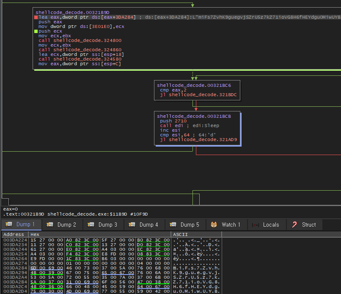Click the Address column header in dump
Image resolution: width=341 pixels, height=294 pixels.
[x=14, y=234]
